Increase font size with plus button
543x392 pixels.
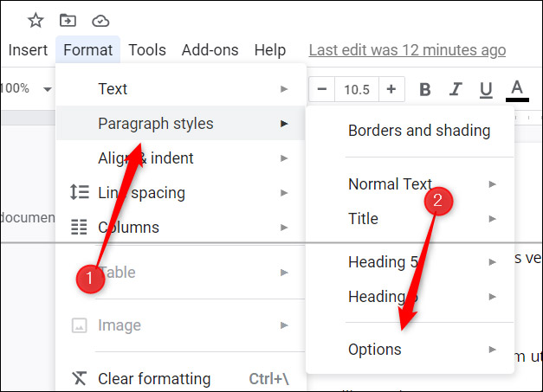391,89
